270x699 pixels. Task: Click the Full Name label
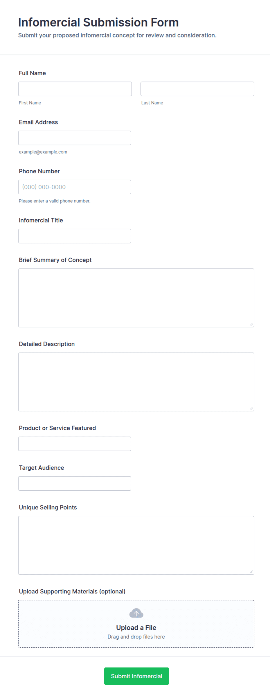(x=32, y=73)
